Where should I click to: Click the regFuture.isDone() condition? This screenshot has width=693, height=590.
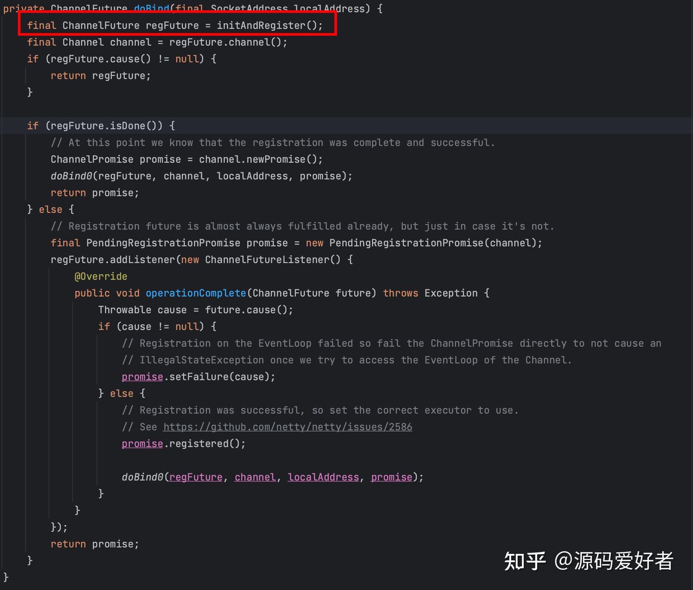(104, 126)
